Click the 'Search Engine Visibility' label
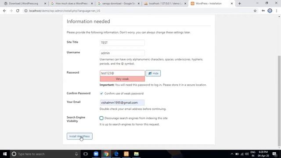281x158 pixels. pos(76,119)
